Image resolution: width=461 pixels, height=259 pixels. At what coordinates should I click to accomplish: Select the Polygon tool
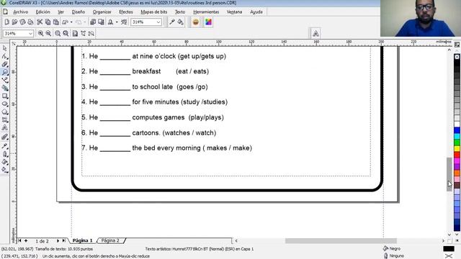[5, 112]
